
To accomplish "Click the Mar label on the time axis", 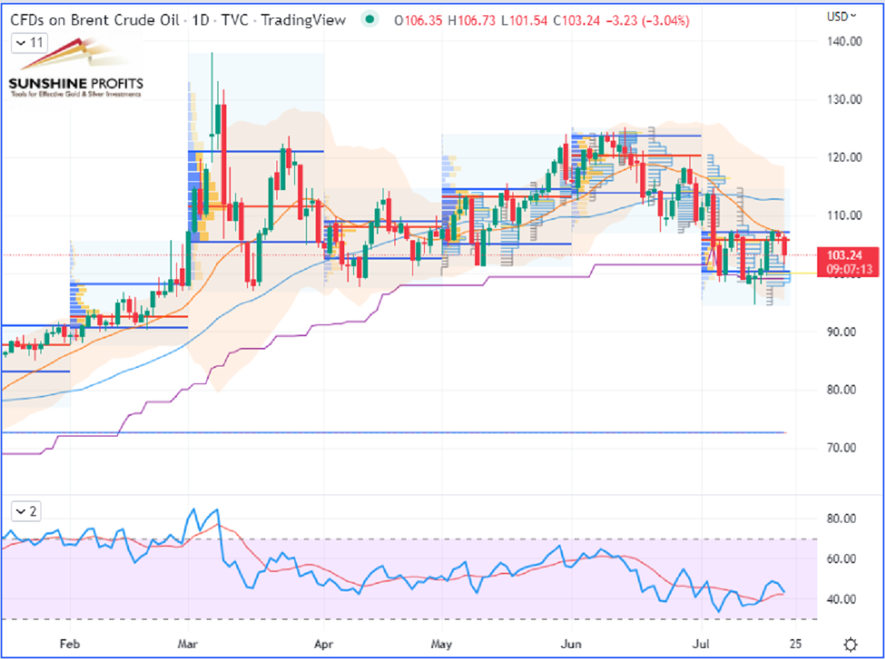I will [x=190, y=642].
